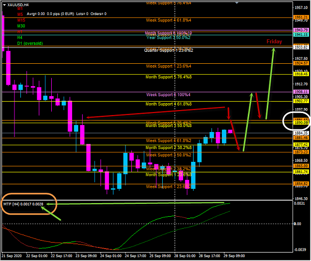Click the 1846.30 price scale value
Viewport: 311px width, 261px height.
[301, 199]
